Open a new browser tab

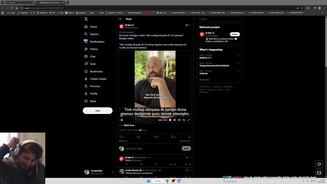pyautogui.click(x=68, y=3)
